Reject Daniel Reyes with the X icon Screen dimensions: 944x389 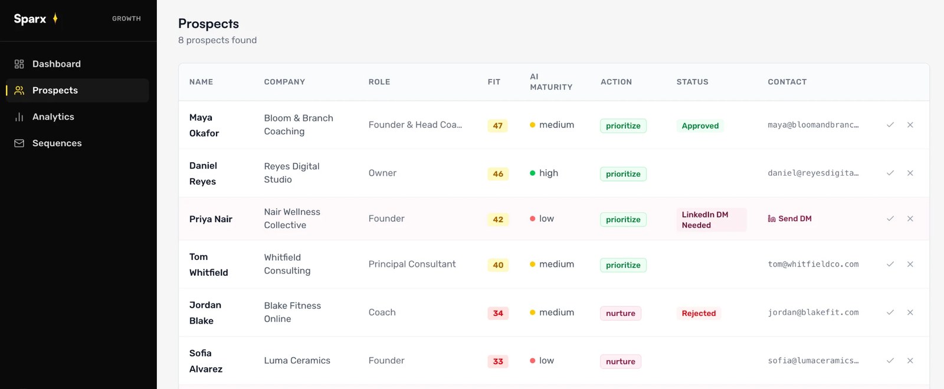(x=910, y=173)
